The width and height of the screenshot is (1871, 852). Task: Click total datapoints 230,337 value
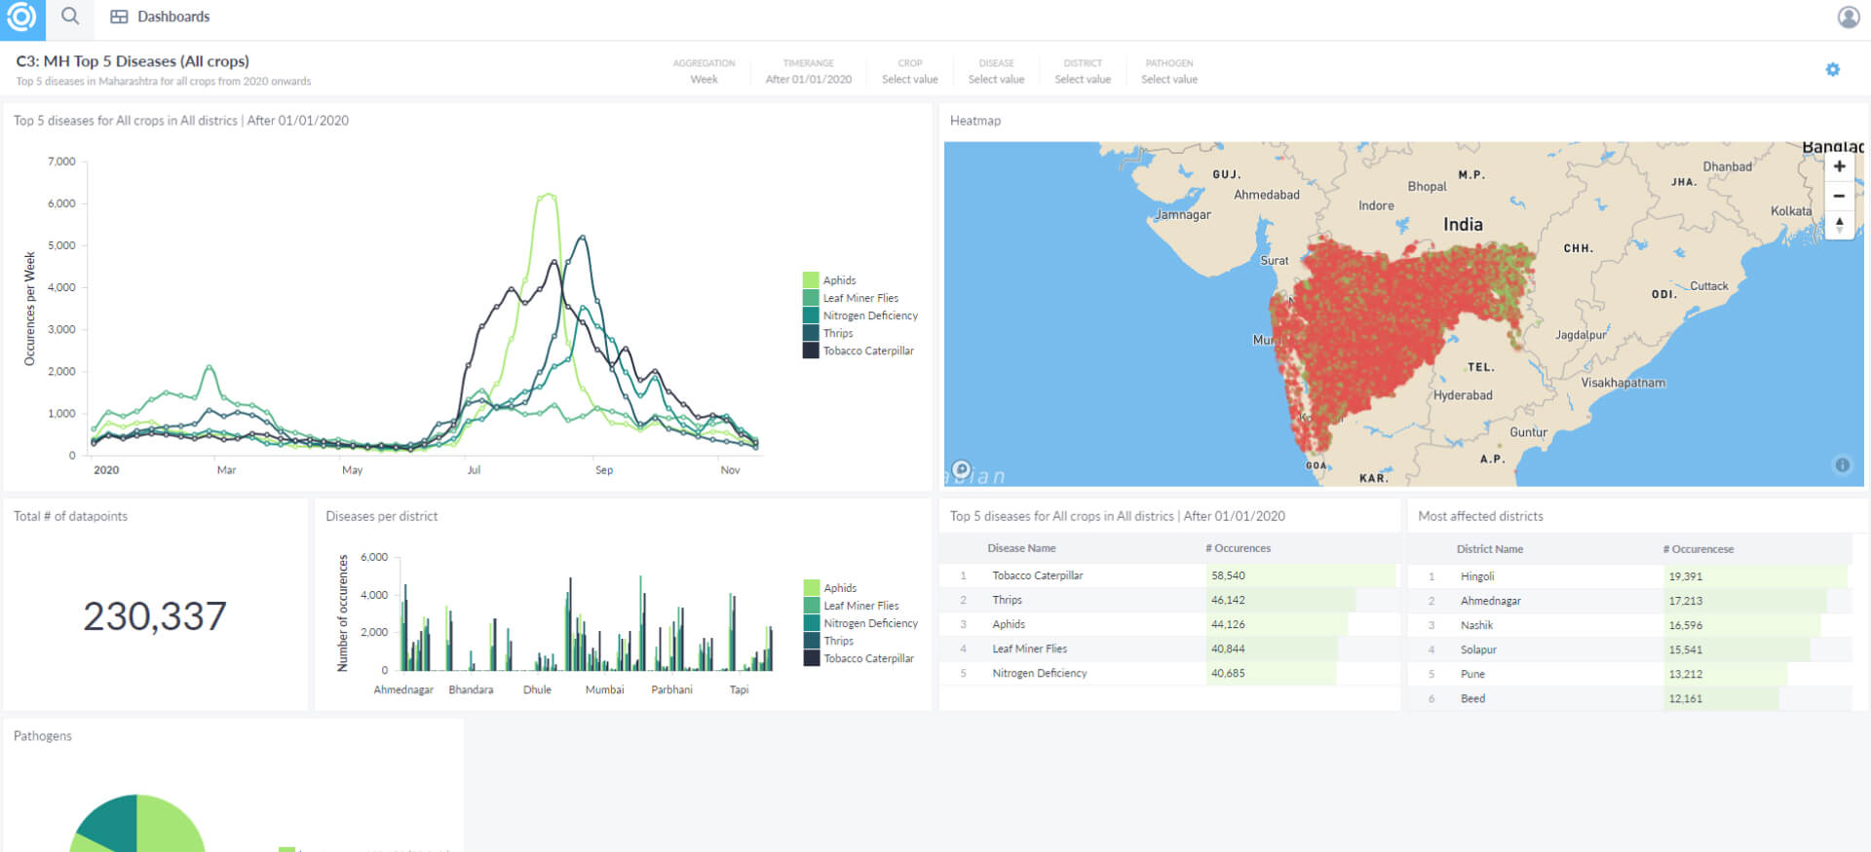(x=155, y=616)
